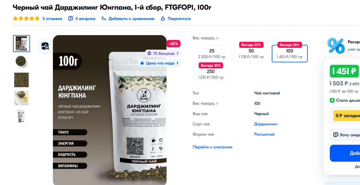
Task: Click the thumbs-up icon in 'Цена что надо'
Action: coord(142,63)
